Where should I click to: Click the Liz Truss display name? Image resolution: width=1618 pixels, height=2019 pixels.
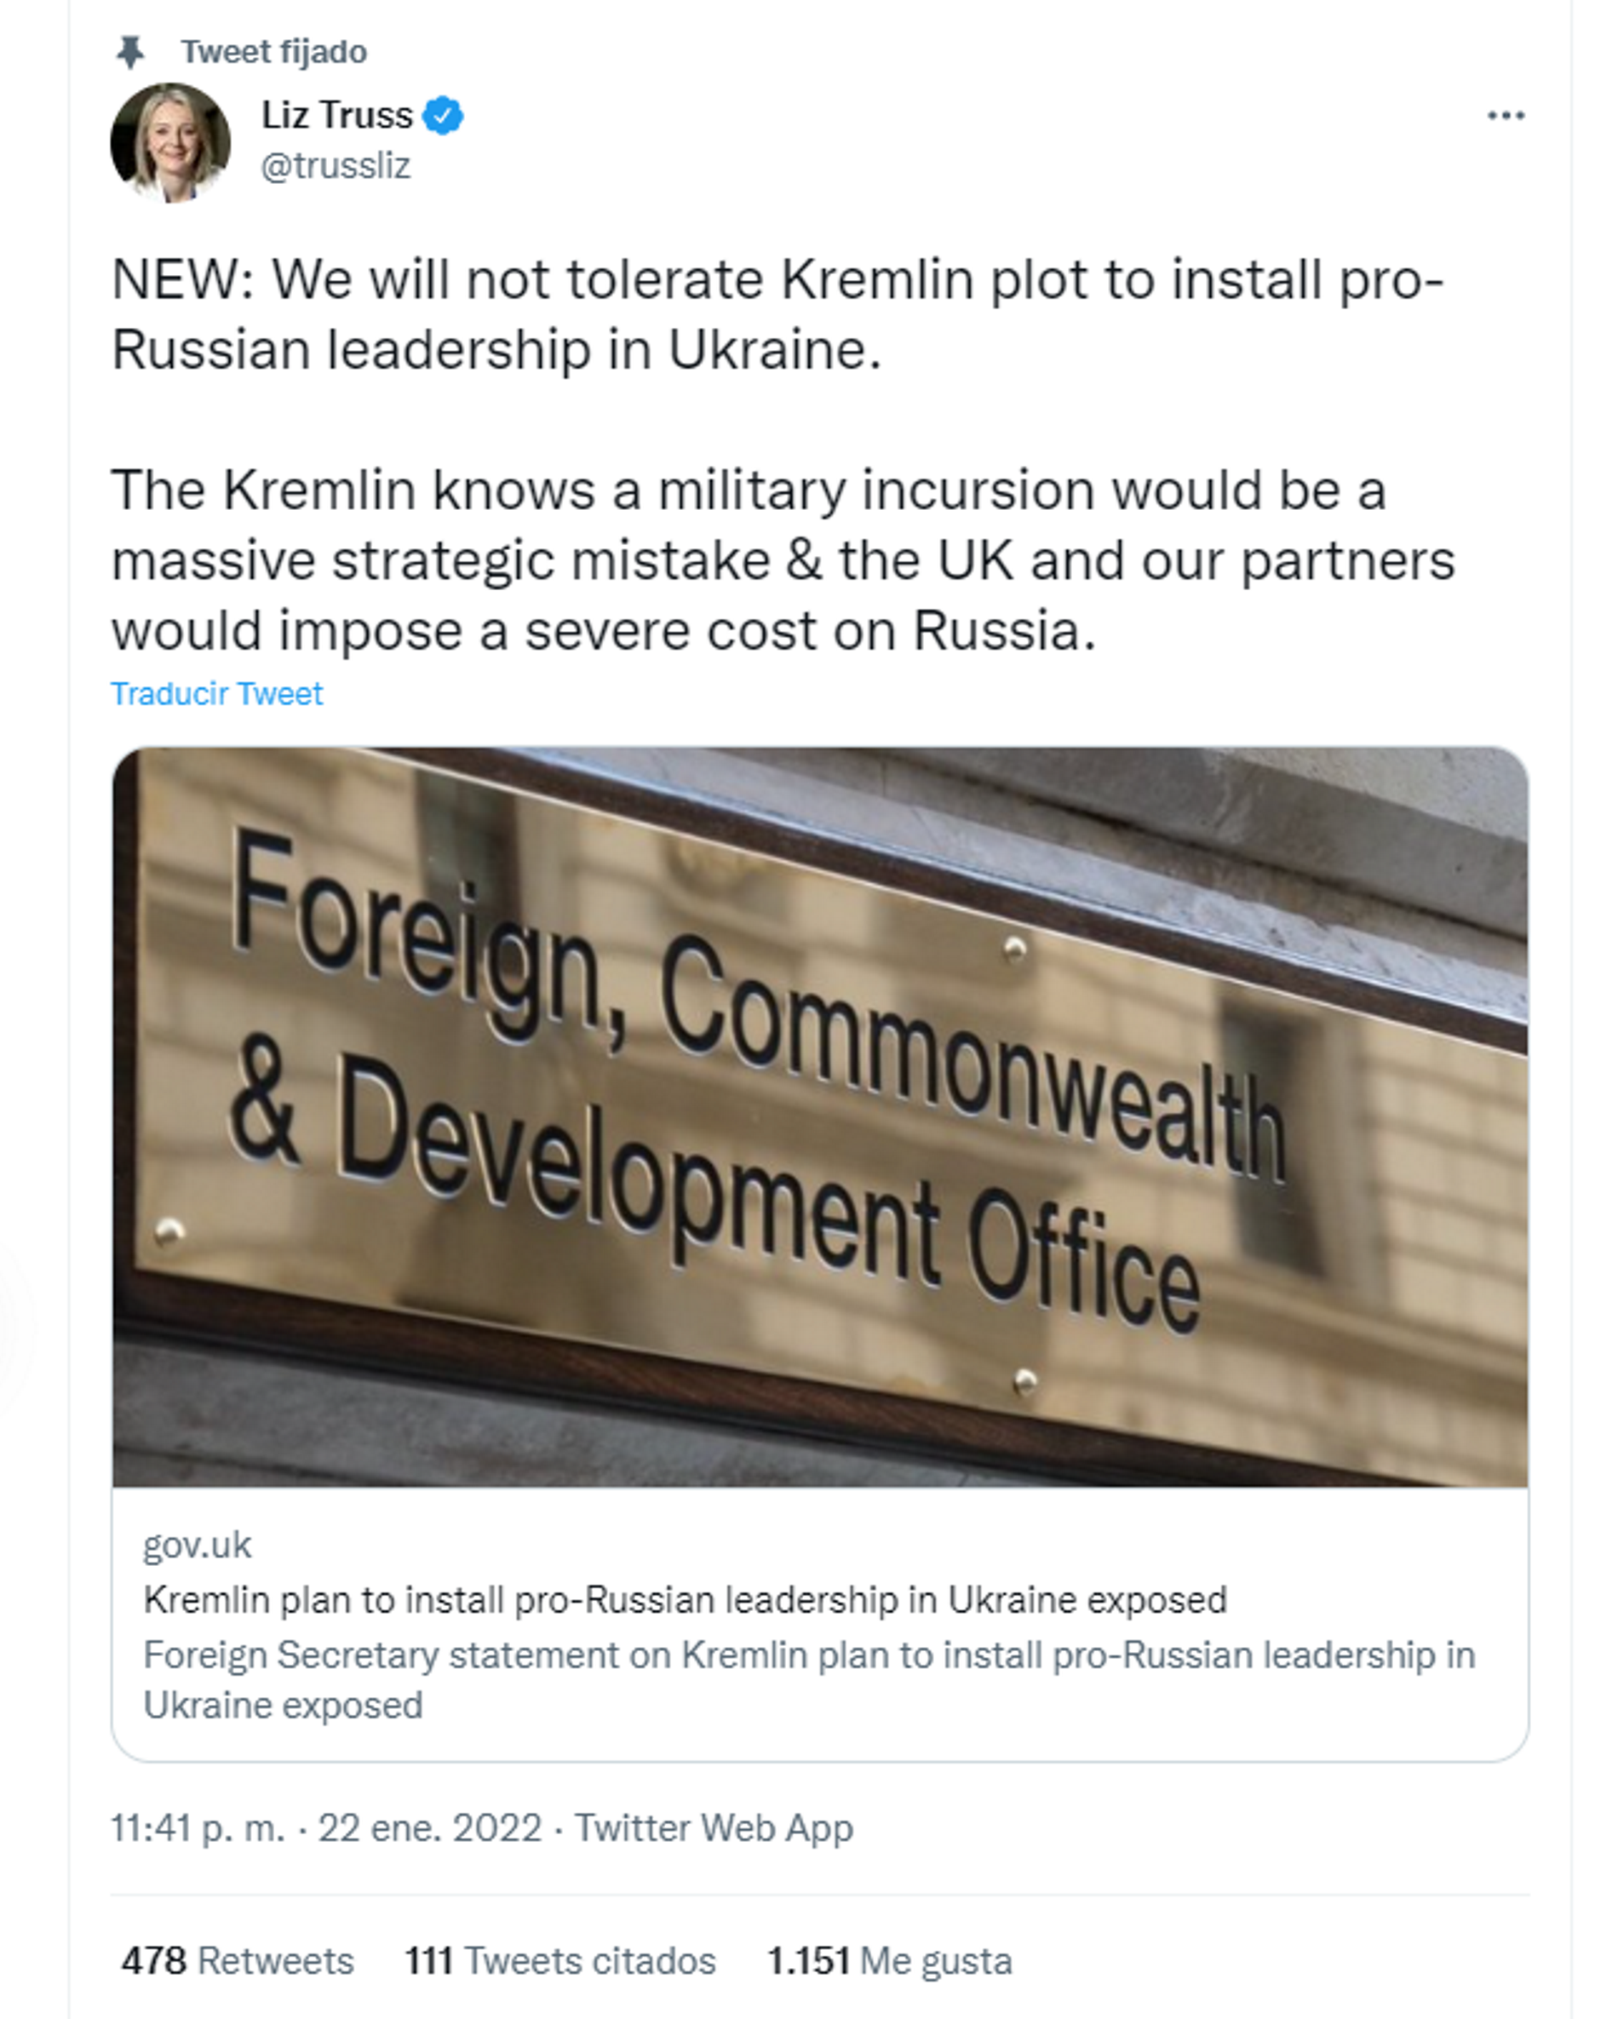click(337, 116)
